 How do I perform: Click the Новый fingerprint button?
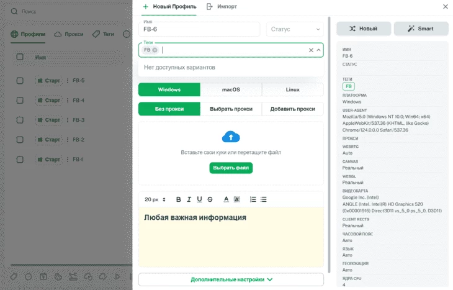click(364, 29)
